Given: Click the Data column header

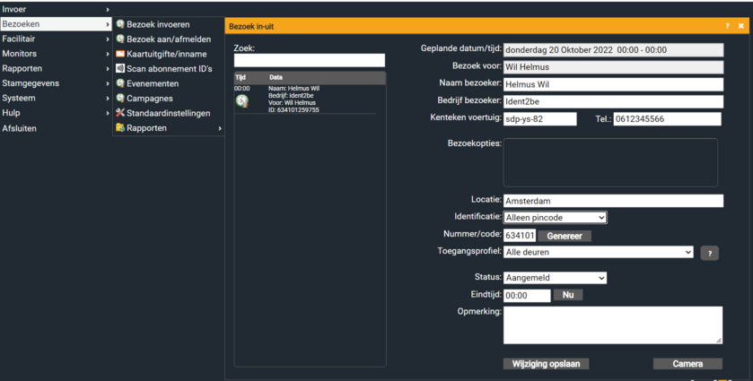Looking at the screenshot, I should (276, 77).
